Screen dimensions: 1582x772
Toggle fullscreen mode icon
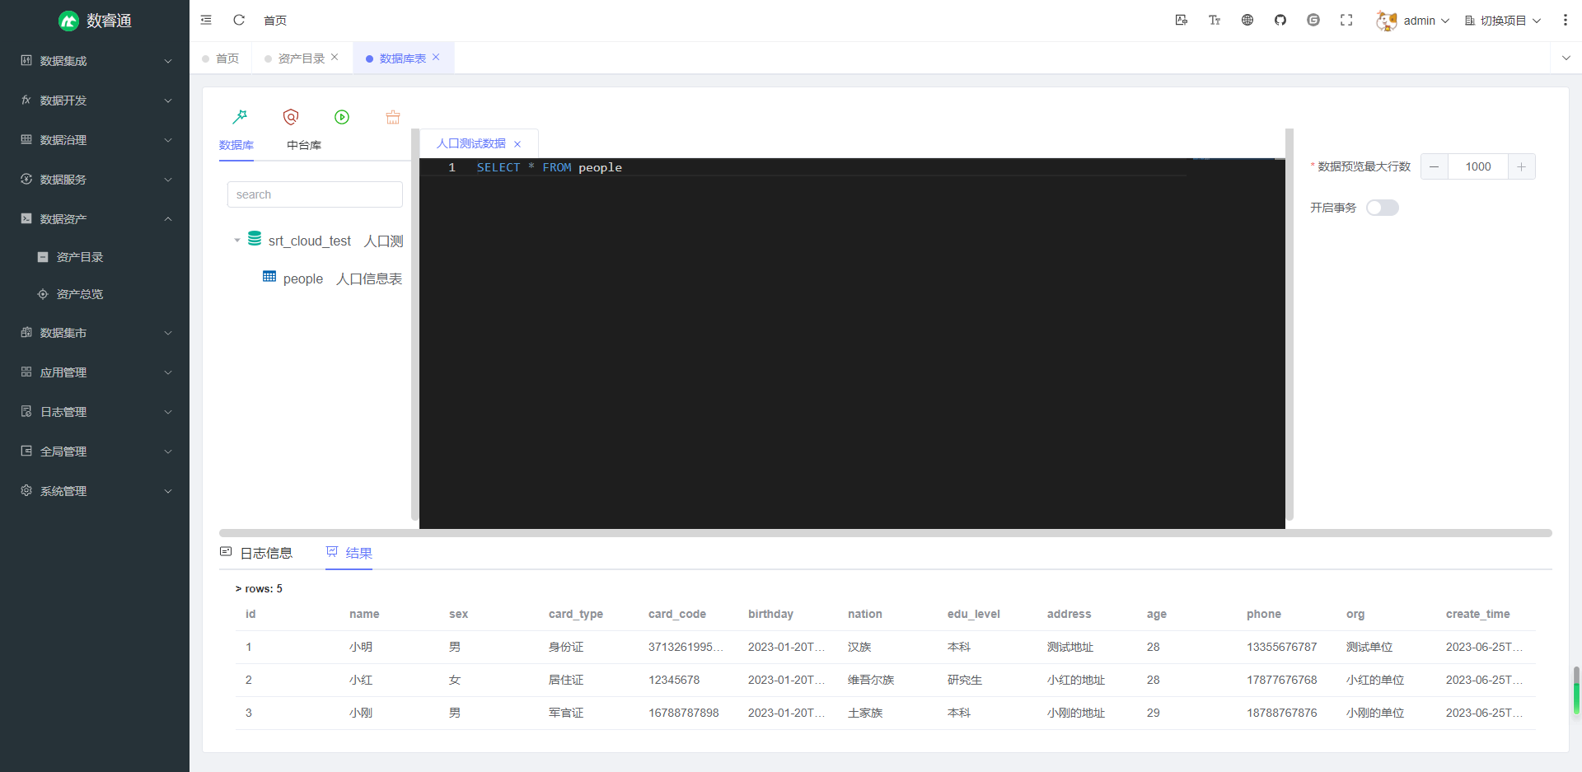click(1346, 20)
